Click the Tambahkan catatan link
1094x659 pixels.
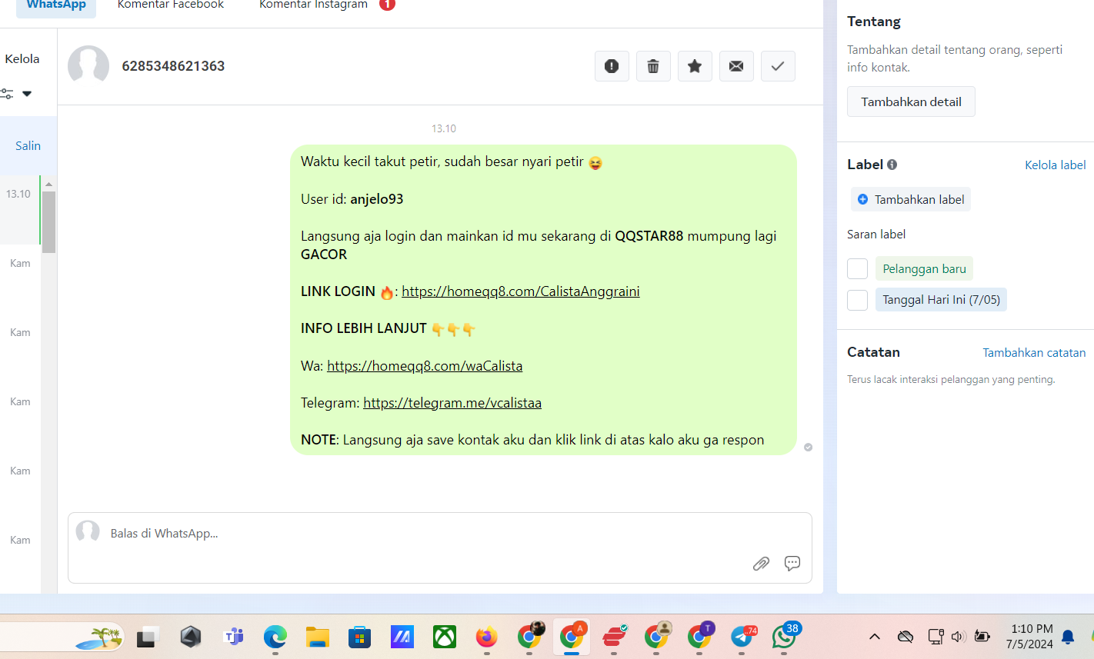1034,352
